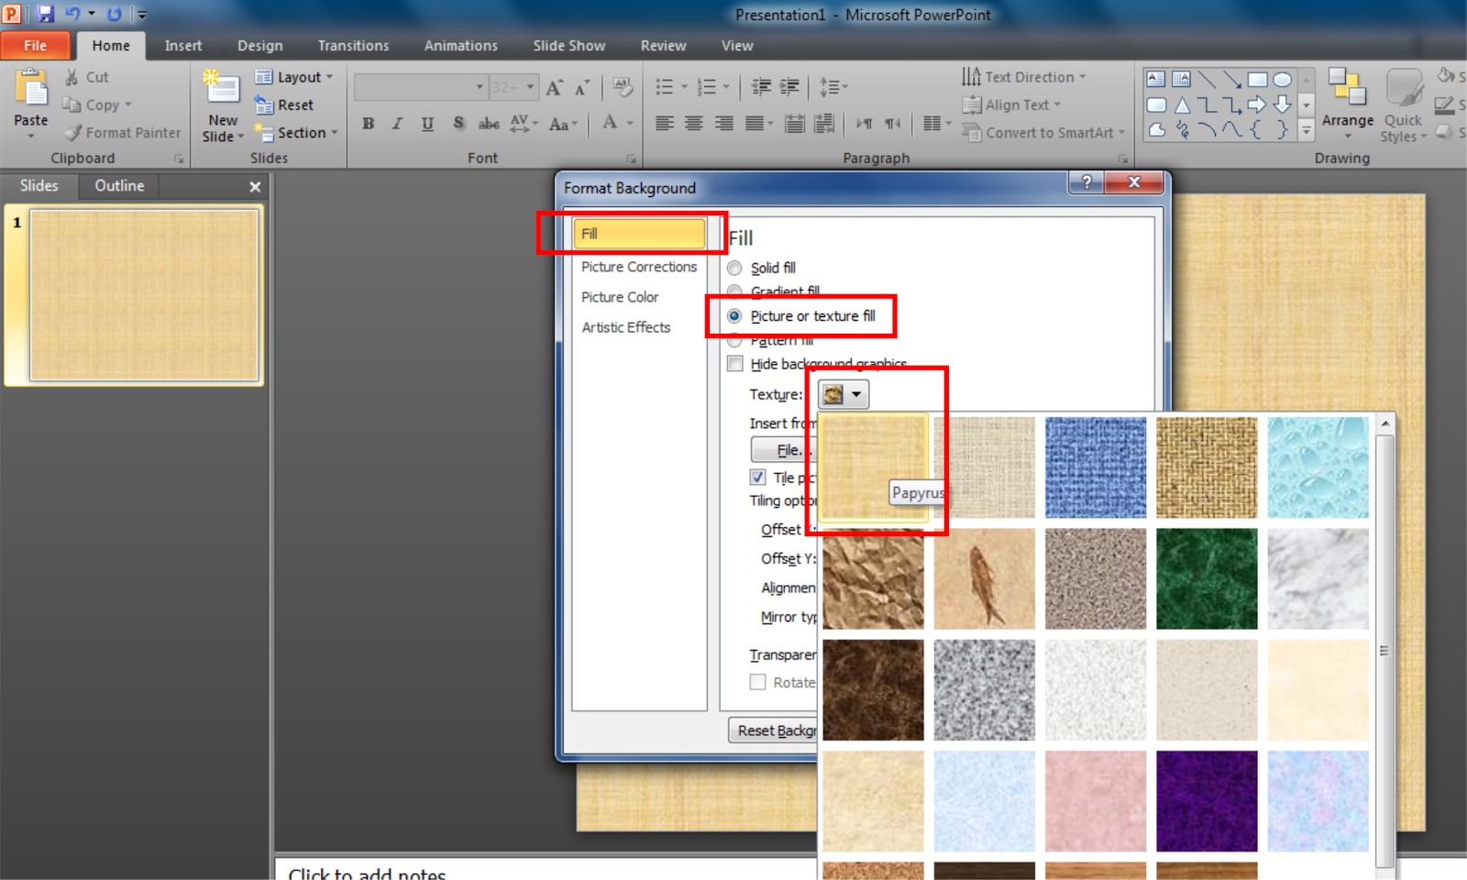Viewport: 1467px width, 880px height.
Task: Decrease list indent level
Action: tap(761, 87)
